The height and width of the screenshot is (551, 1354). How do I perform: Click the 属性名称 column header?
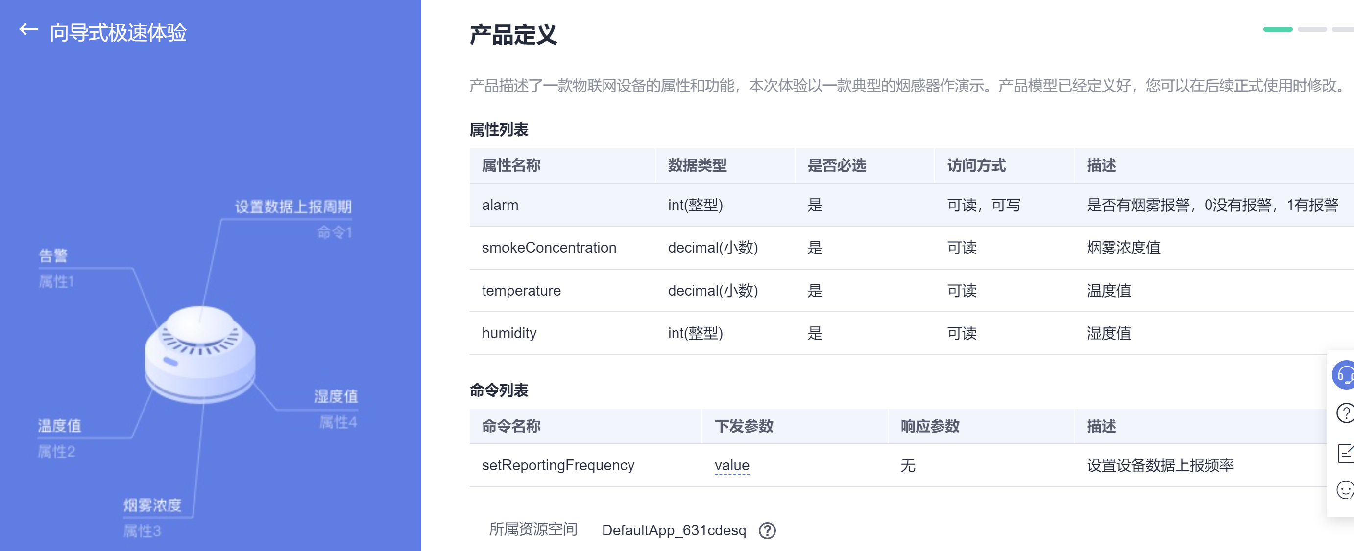[511, 165]
